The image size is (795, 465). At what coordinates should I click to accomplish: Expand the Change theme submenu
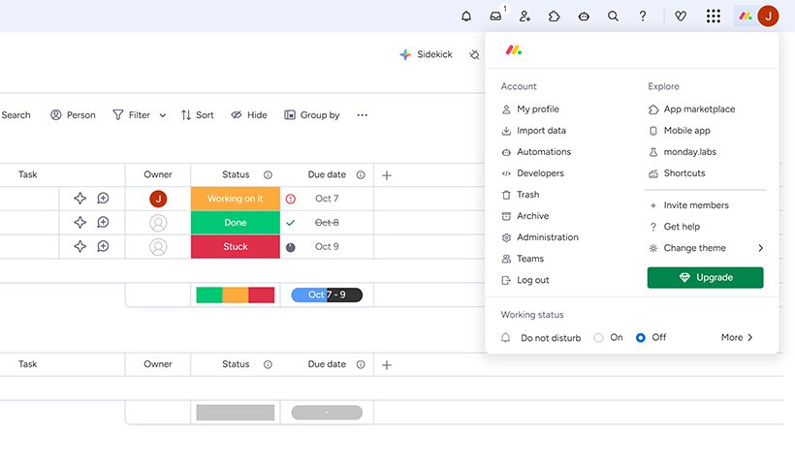707,248
